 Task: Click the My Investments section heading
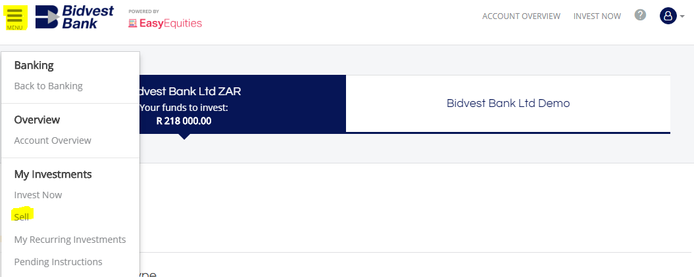point(53,175)
